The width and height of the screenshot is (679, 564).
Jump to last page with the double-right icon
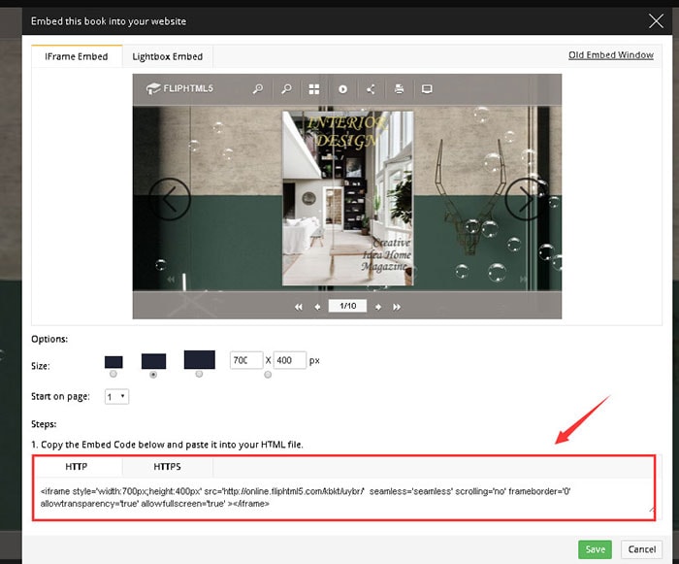point(397,307)
